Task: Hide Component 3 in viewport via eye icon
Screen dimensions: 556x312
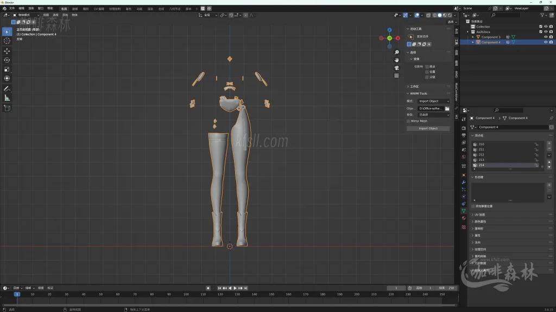Action: tap(546, 37)
